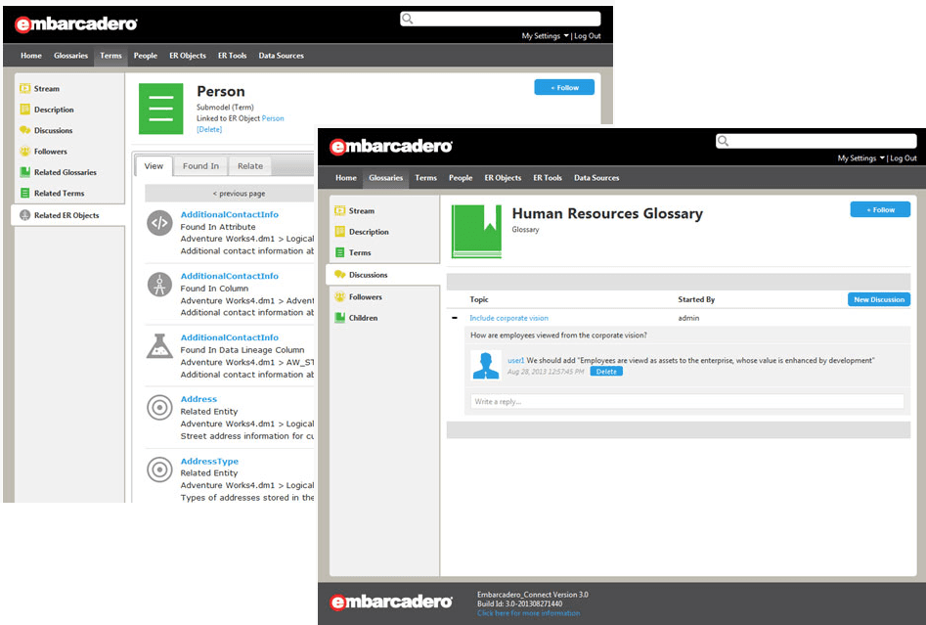
Task: Click the search magnifier in the Glossary window
Action: (x=723, y=141)
